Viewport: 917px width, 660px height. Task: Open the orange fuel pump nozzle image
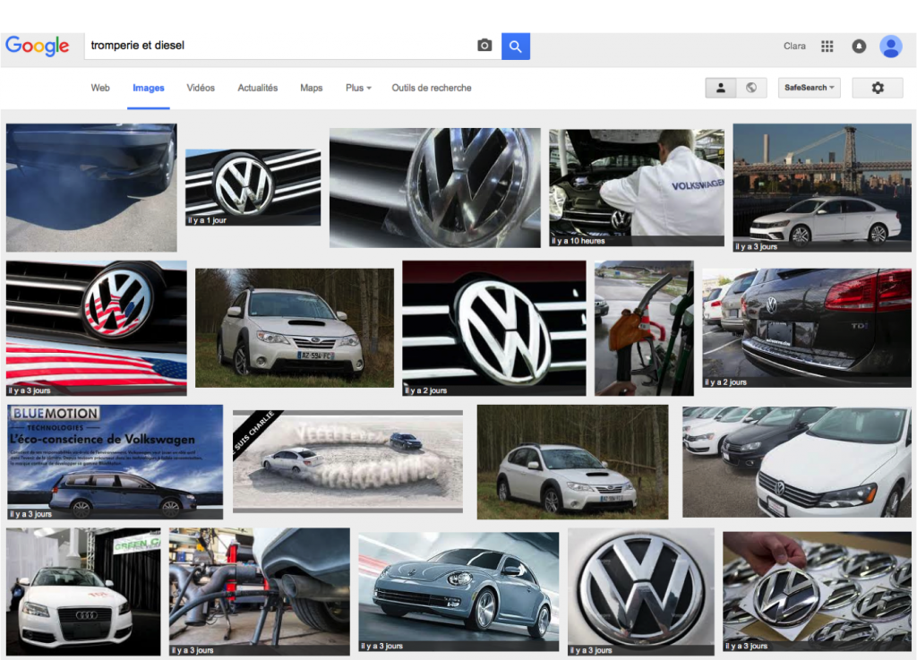(x=644, y=328)
